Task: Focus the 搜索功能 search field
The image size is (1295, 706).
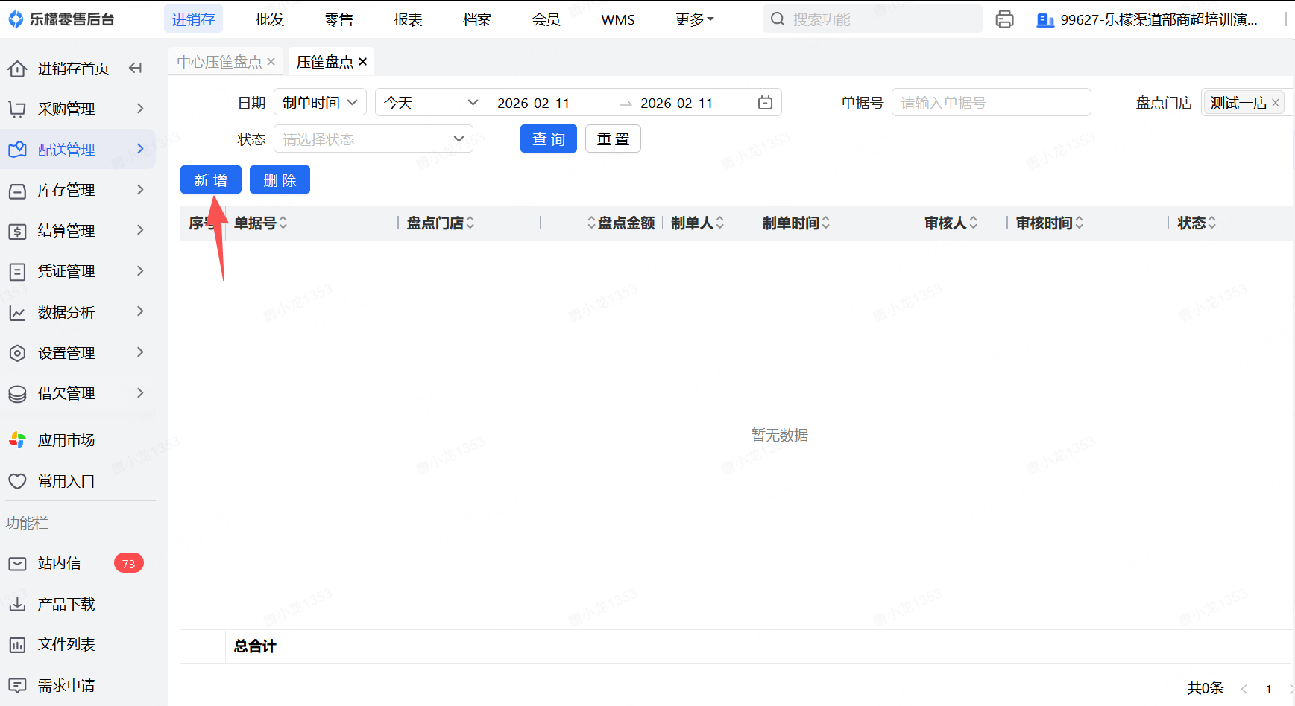Action: point(872,19)
